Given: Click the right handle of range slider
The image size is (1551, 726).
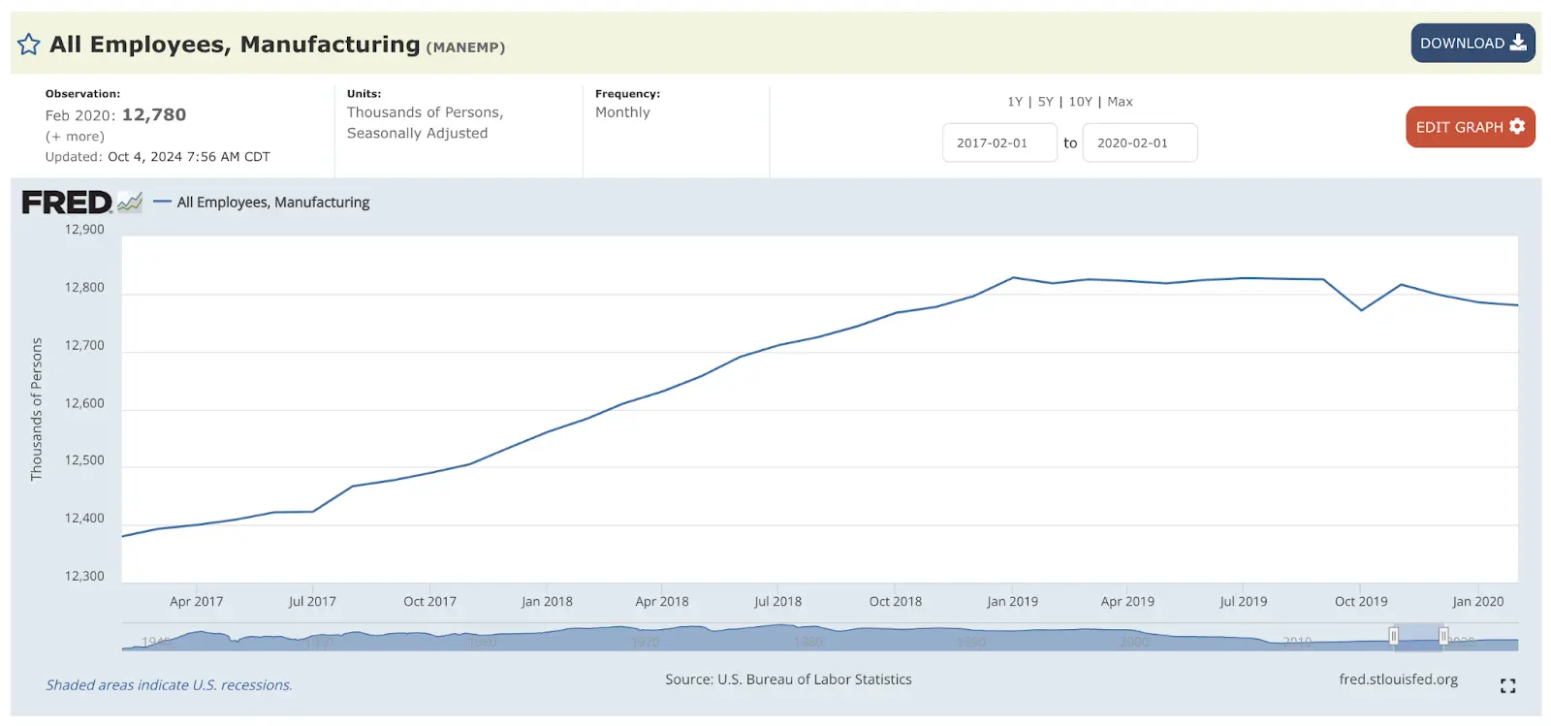Looking at the screenshot, I should tap(1443, 637).
